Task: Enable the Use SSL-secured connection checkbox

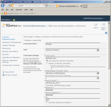Action: [47, 102]
